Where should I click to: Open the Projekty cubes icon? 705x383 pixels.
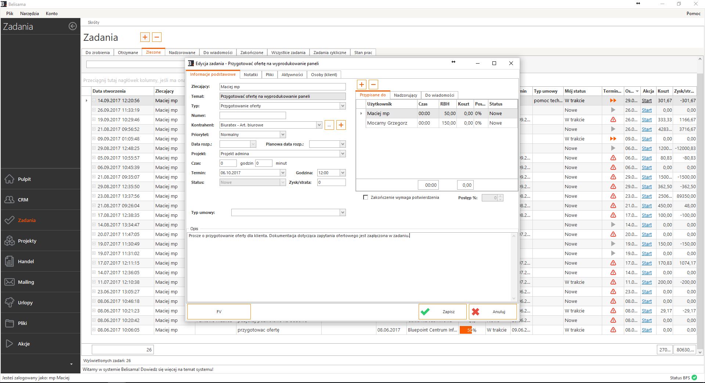(10, 241)
